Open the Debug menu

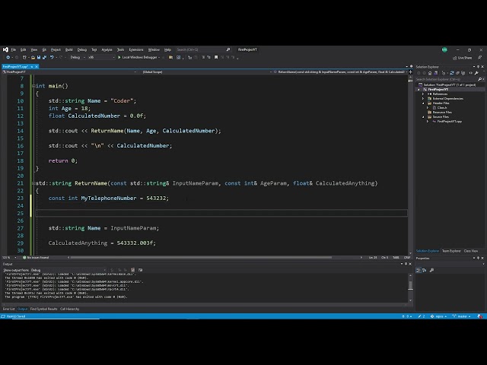(x=82, y=49)
